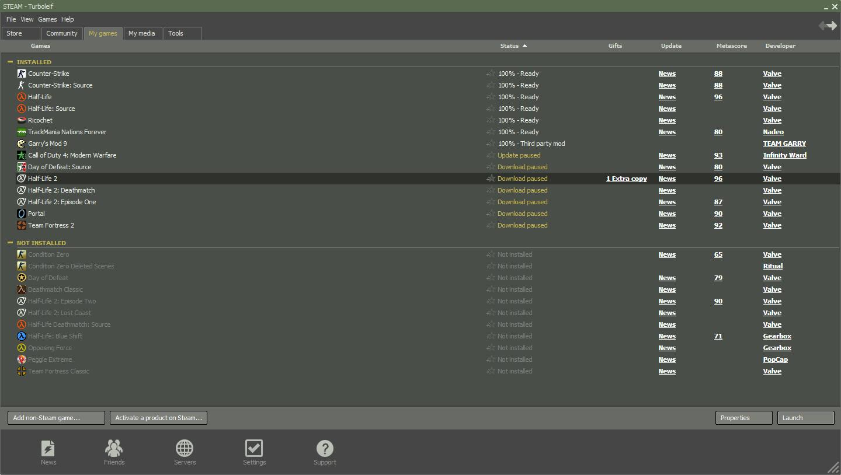
Task: Open the Servers globe icon
Action: (185, 448)
